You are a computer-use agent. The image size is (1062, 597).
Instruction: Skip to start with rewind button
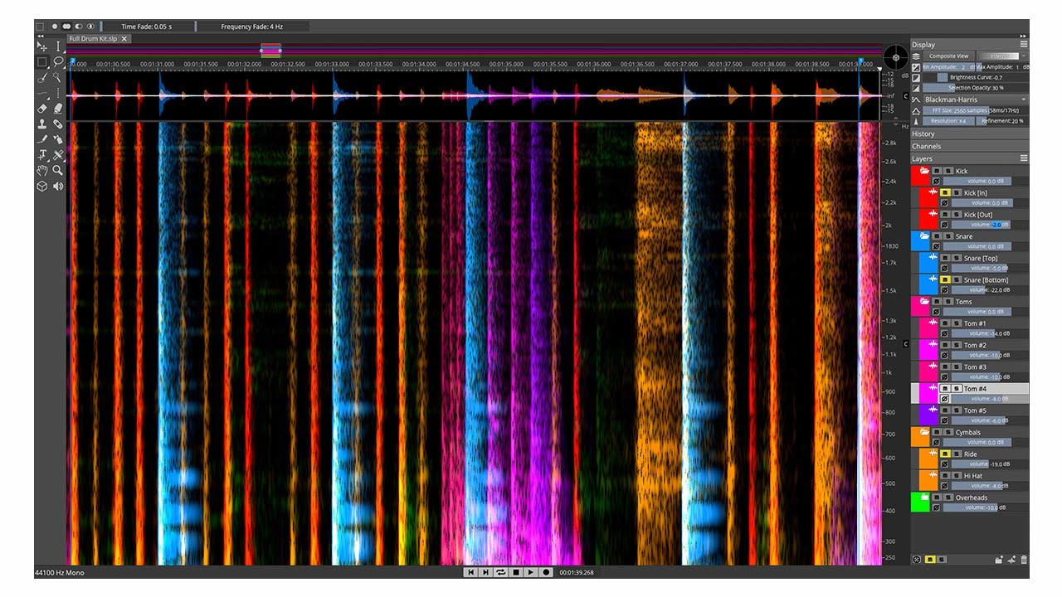coord(470,572)
